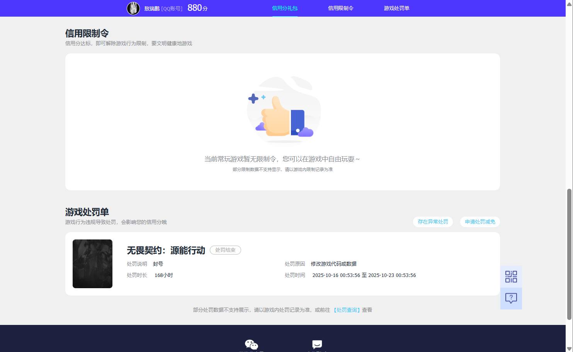Click the 无畏契约 game thumbnail

pos(92,264)
